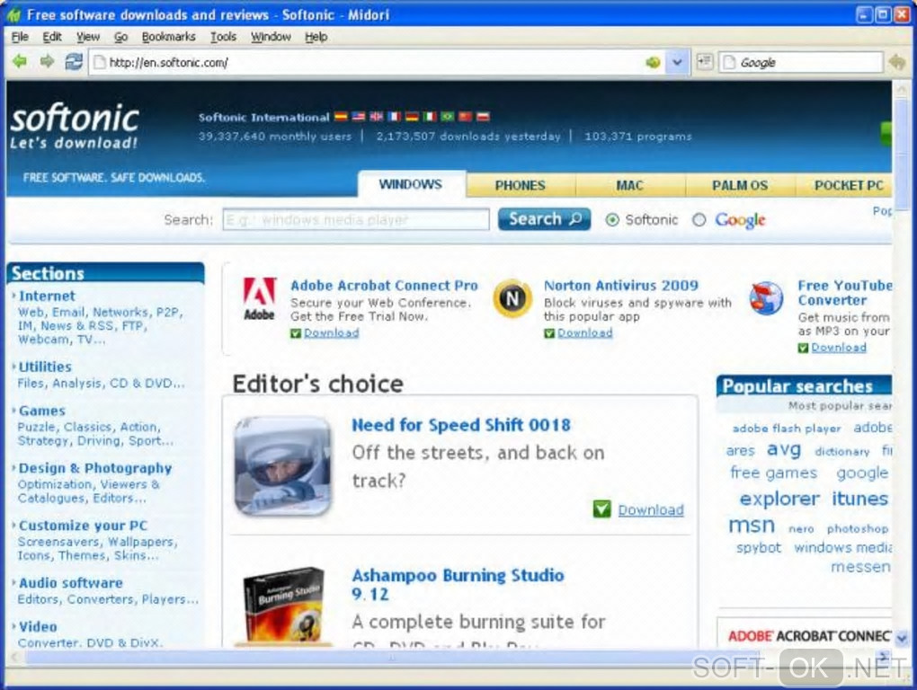This screenshot has height=690, width=917.
Task: Open the address bar history dropdown
Action: 677,62
